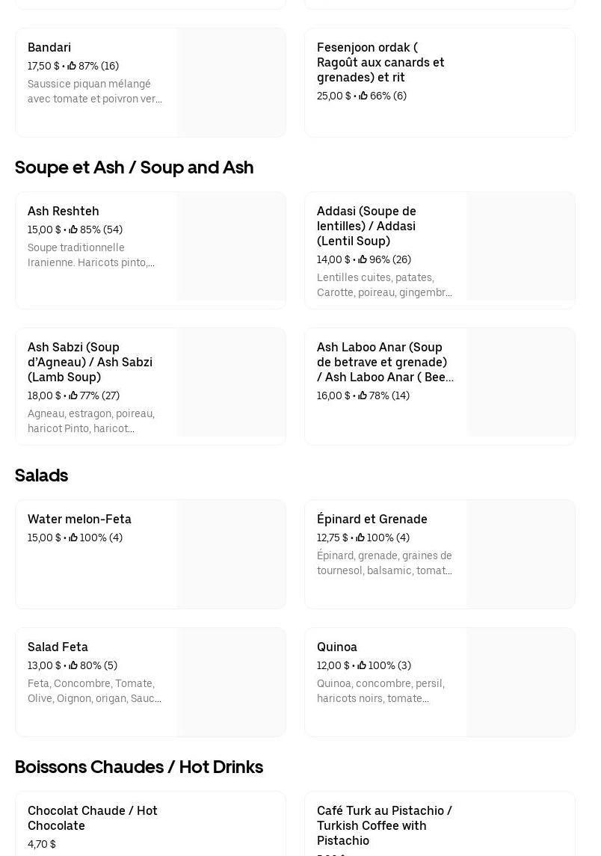Click the Salads section heading

click(42, 475)
